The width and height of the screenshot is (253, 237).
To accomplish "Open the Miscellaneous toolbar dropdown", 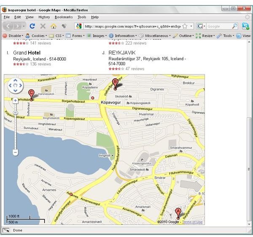I will tap(155, 36).
